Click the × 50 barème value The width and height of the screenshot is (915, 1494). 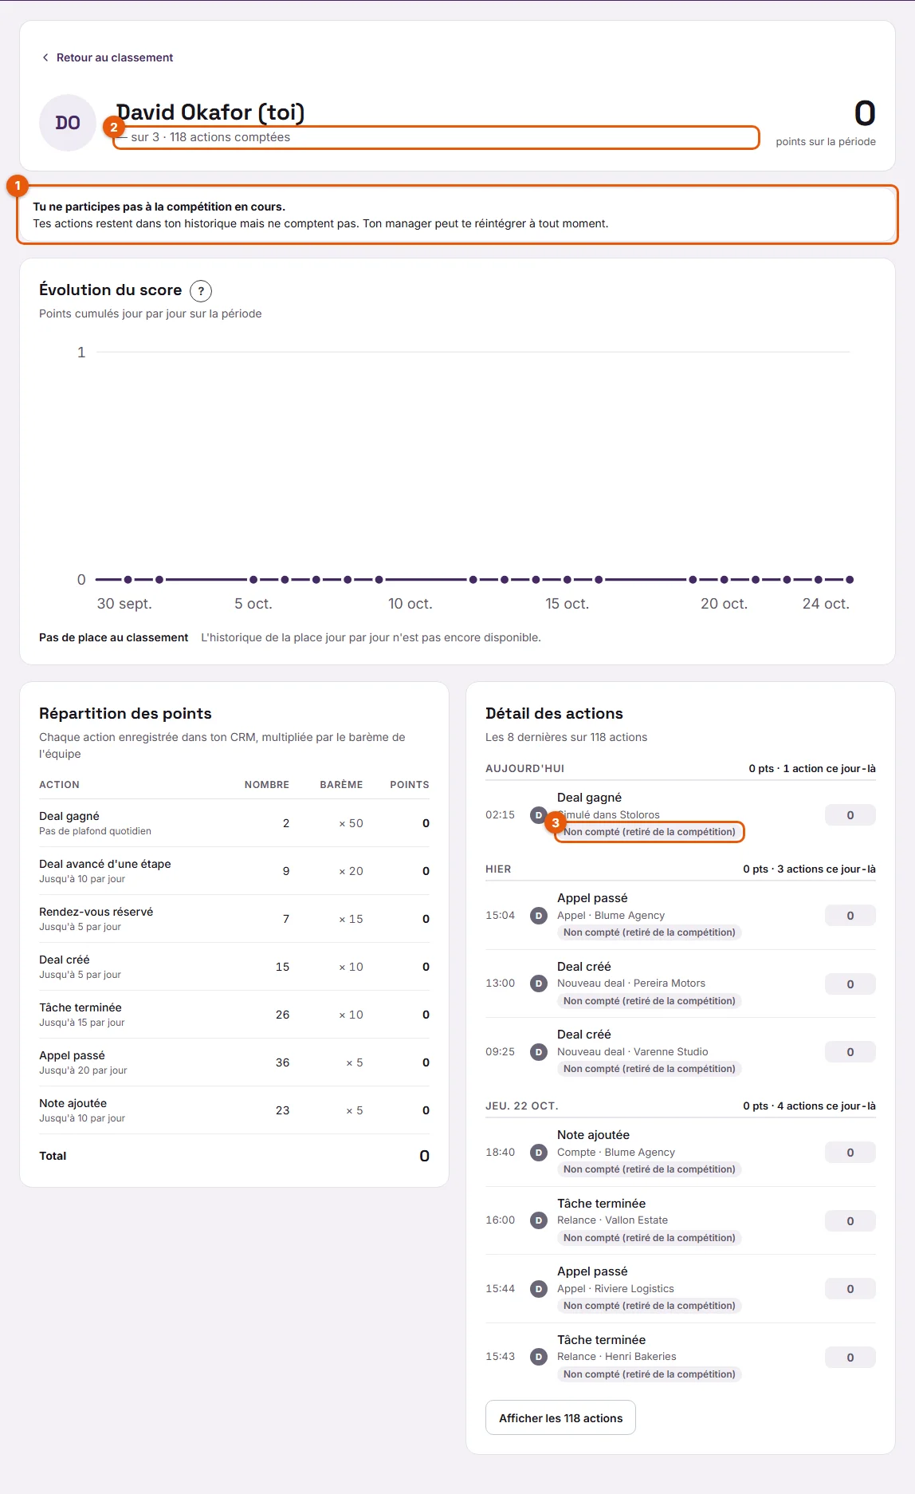point(351,823)
